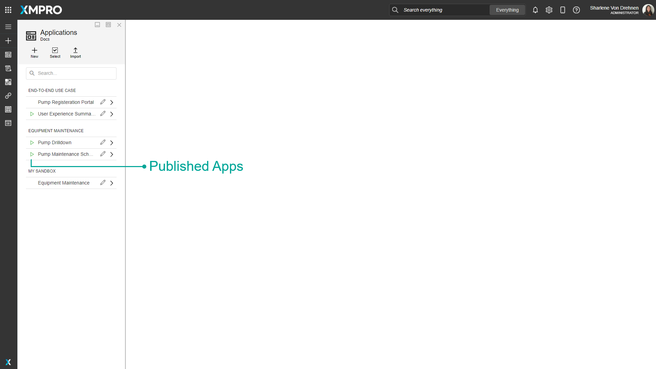Click the Import button in Applications panel
Viewport: 656px width, 369px height.
click(76, 53)
